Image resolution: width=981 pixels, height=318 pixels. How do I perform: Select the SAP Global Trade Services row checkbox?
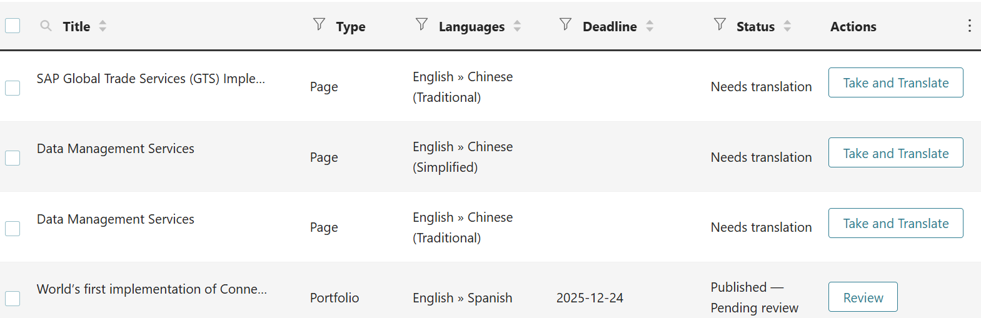[13, 88]
